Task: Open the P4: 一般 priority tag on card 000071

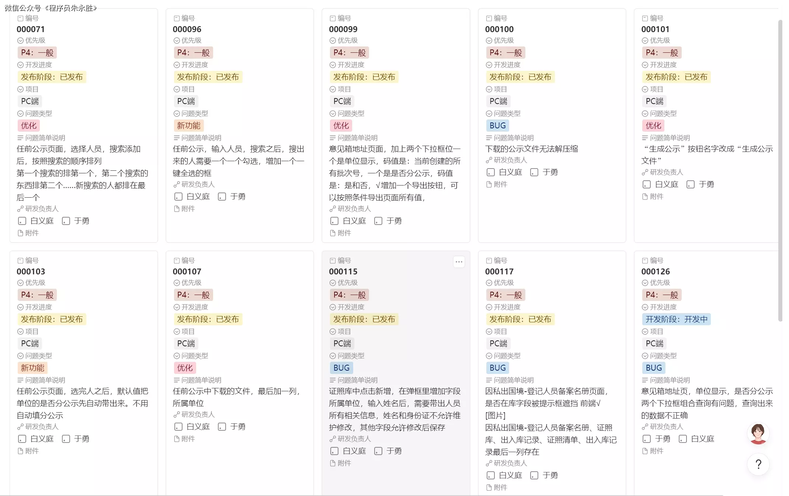Action: [x=37, y=53]
